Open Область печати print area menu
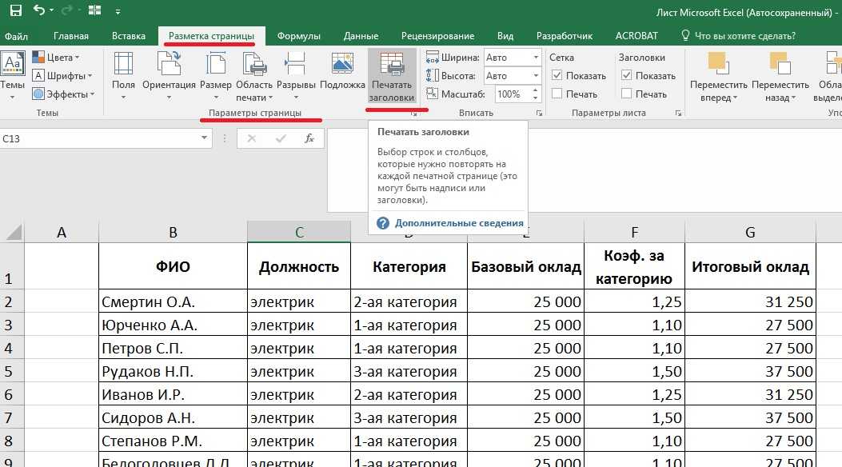The height and width of the screenshot is (467, 842). (x=254, y=76)
